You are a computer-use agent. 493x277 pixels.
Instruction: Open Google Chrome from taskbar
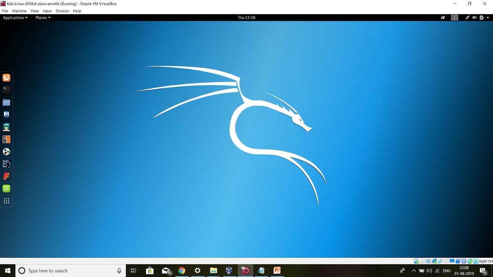[x=182, y=271]
